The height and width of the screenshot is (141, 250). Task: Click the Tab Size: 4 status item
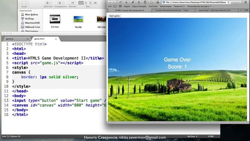[192, 136]
